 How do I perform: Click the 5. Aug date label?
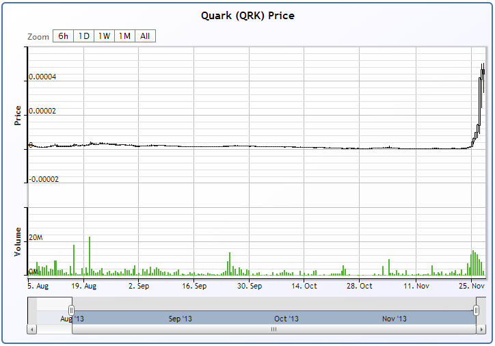click(x=38, y=286)
